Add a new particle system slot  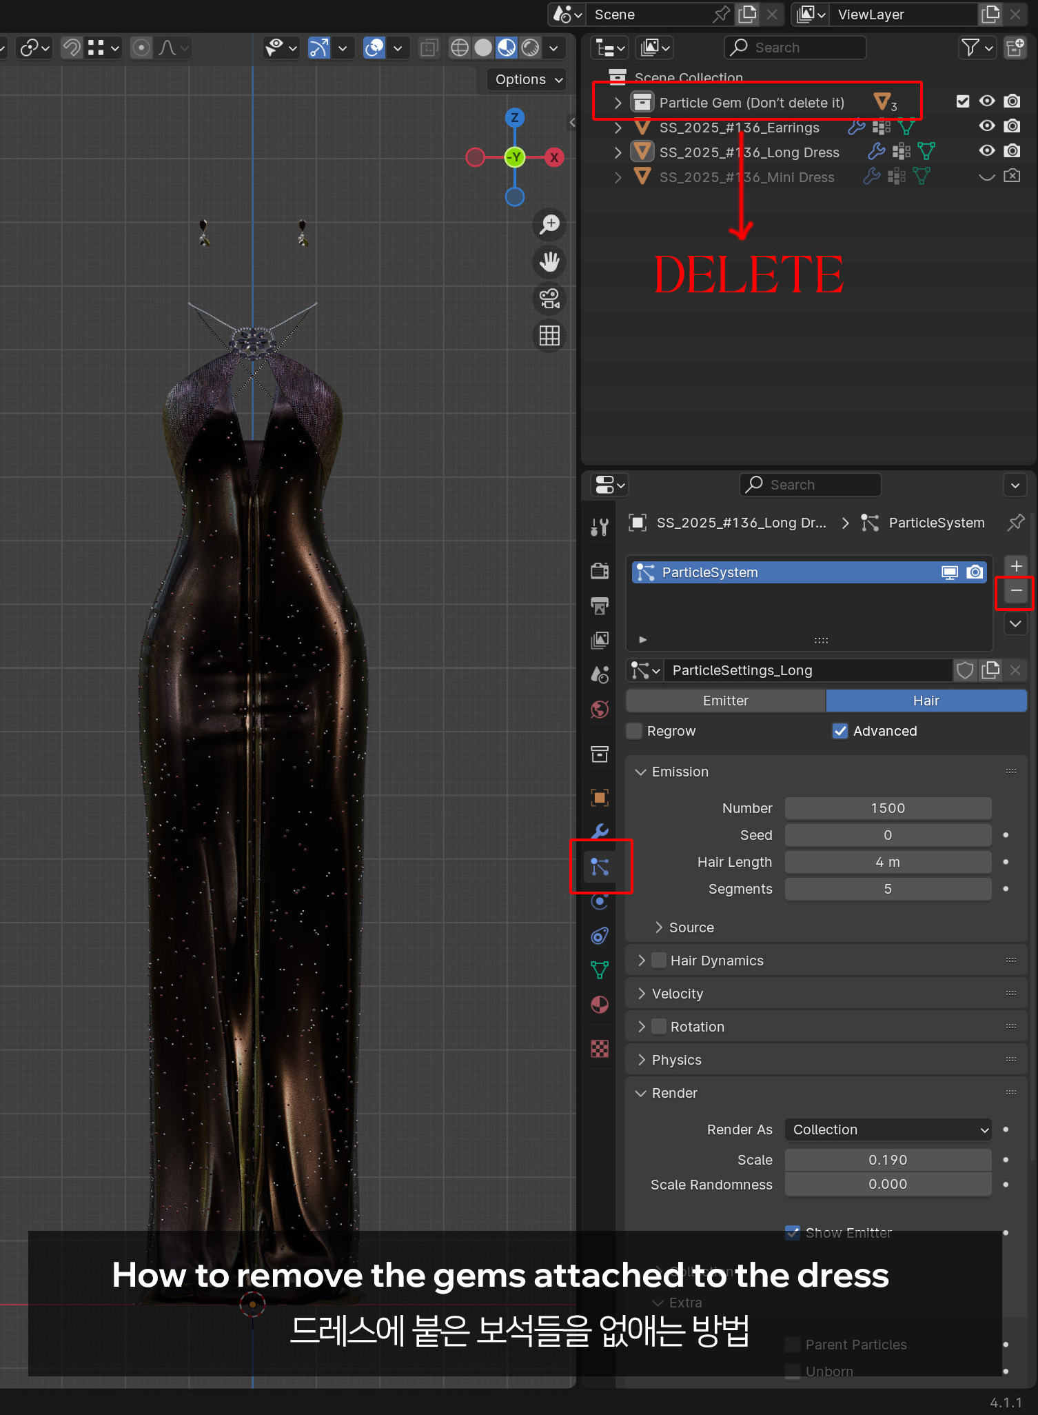[x=1016, y=566]
